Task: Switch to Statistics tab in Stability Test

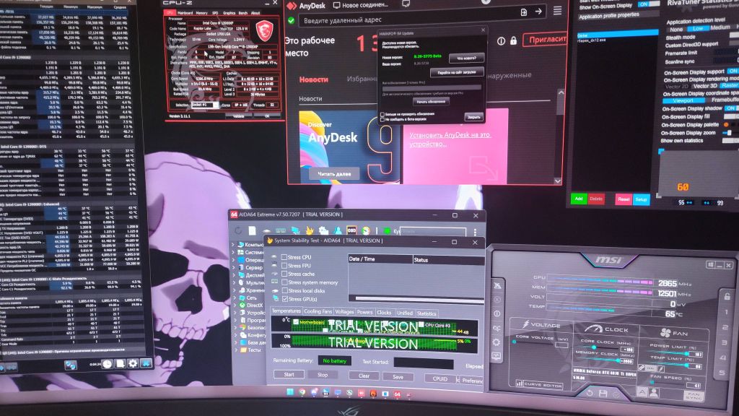Action: (x=427, y=313)
